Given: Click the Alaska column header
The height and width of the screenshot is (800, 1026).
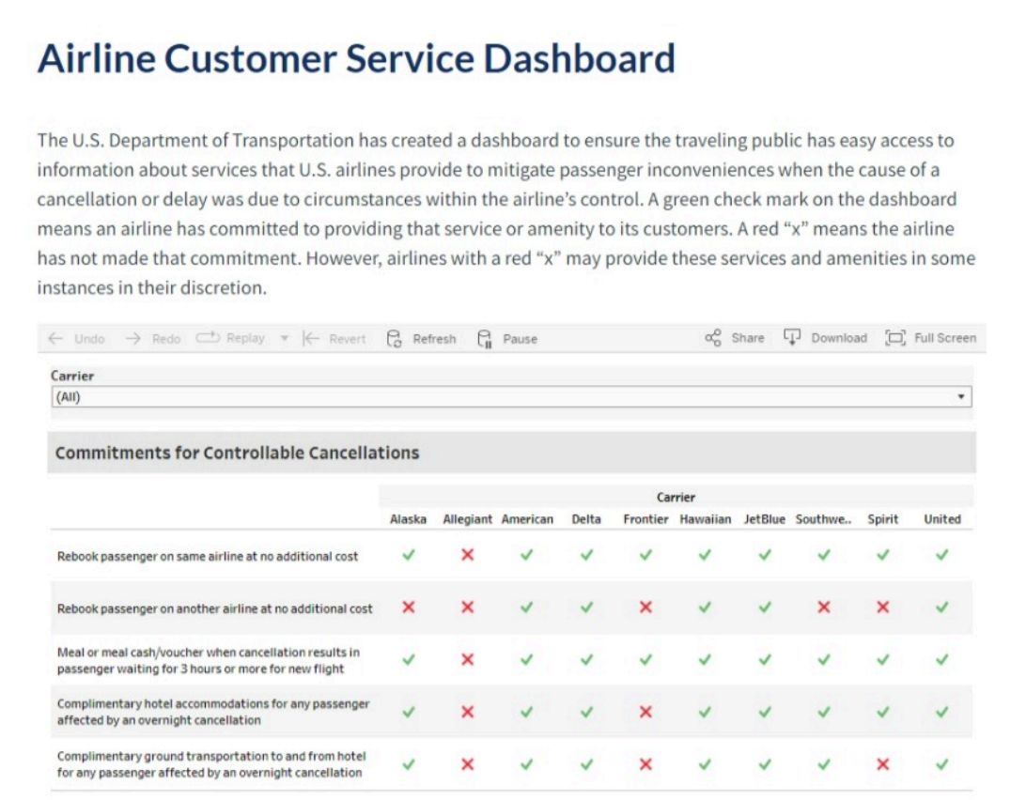Looking at the screenshot, I should click(408, 519).
